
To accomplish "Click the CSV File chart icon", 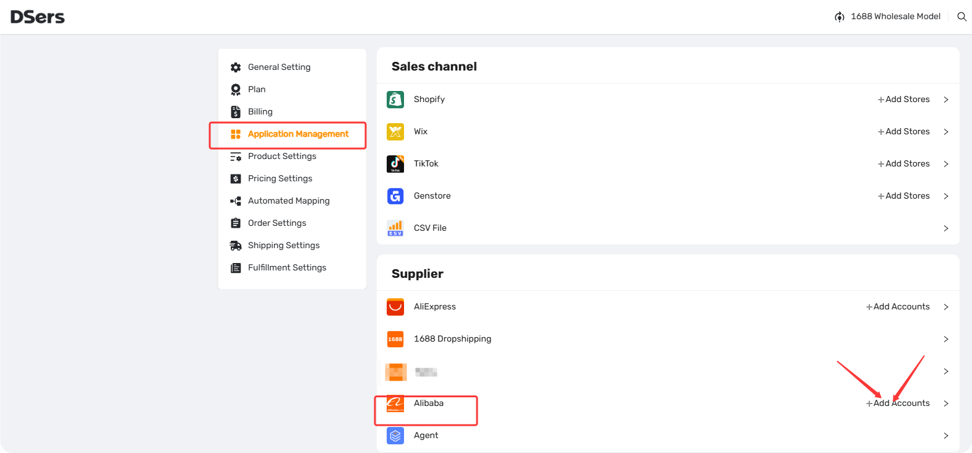I will tap(395, 228).
